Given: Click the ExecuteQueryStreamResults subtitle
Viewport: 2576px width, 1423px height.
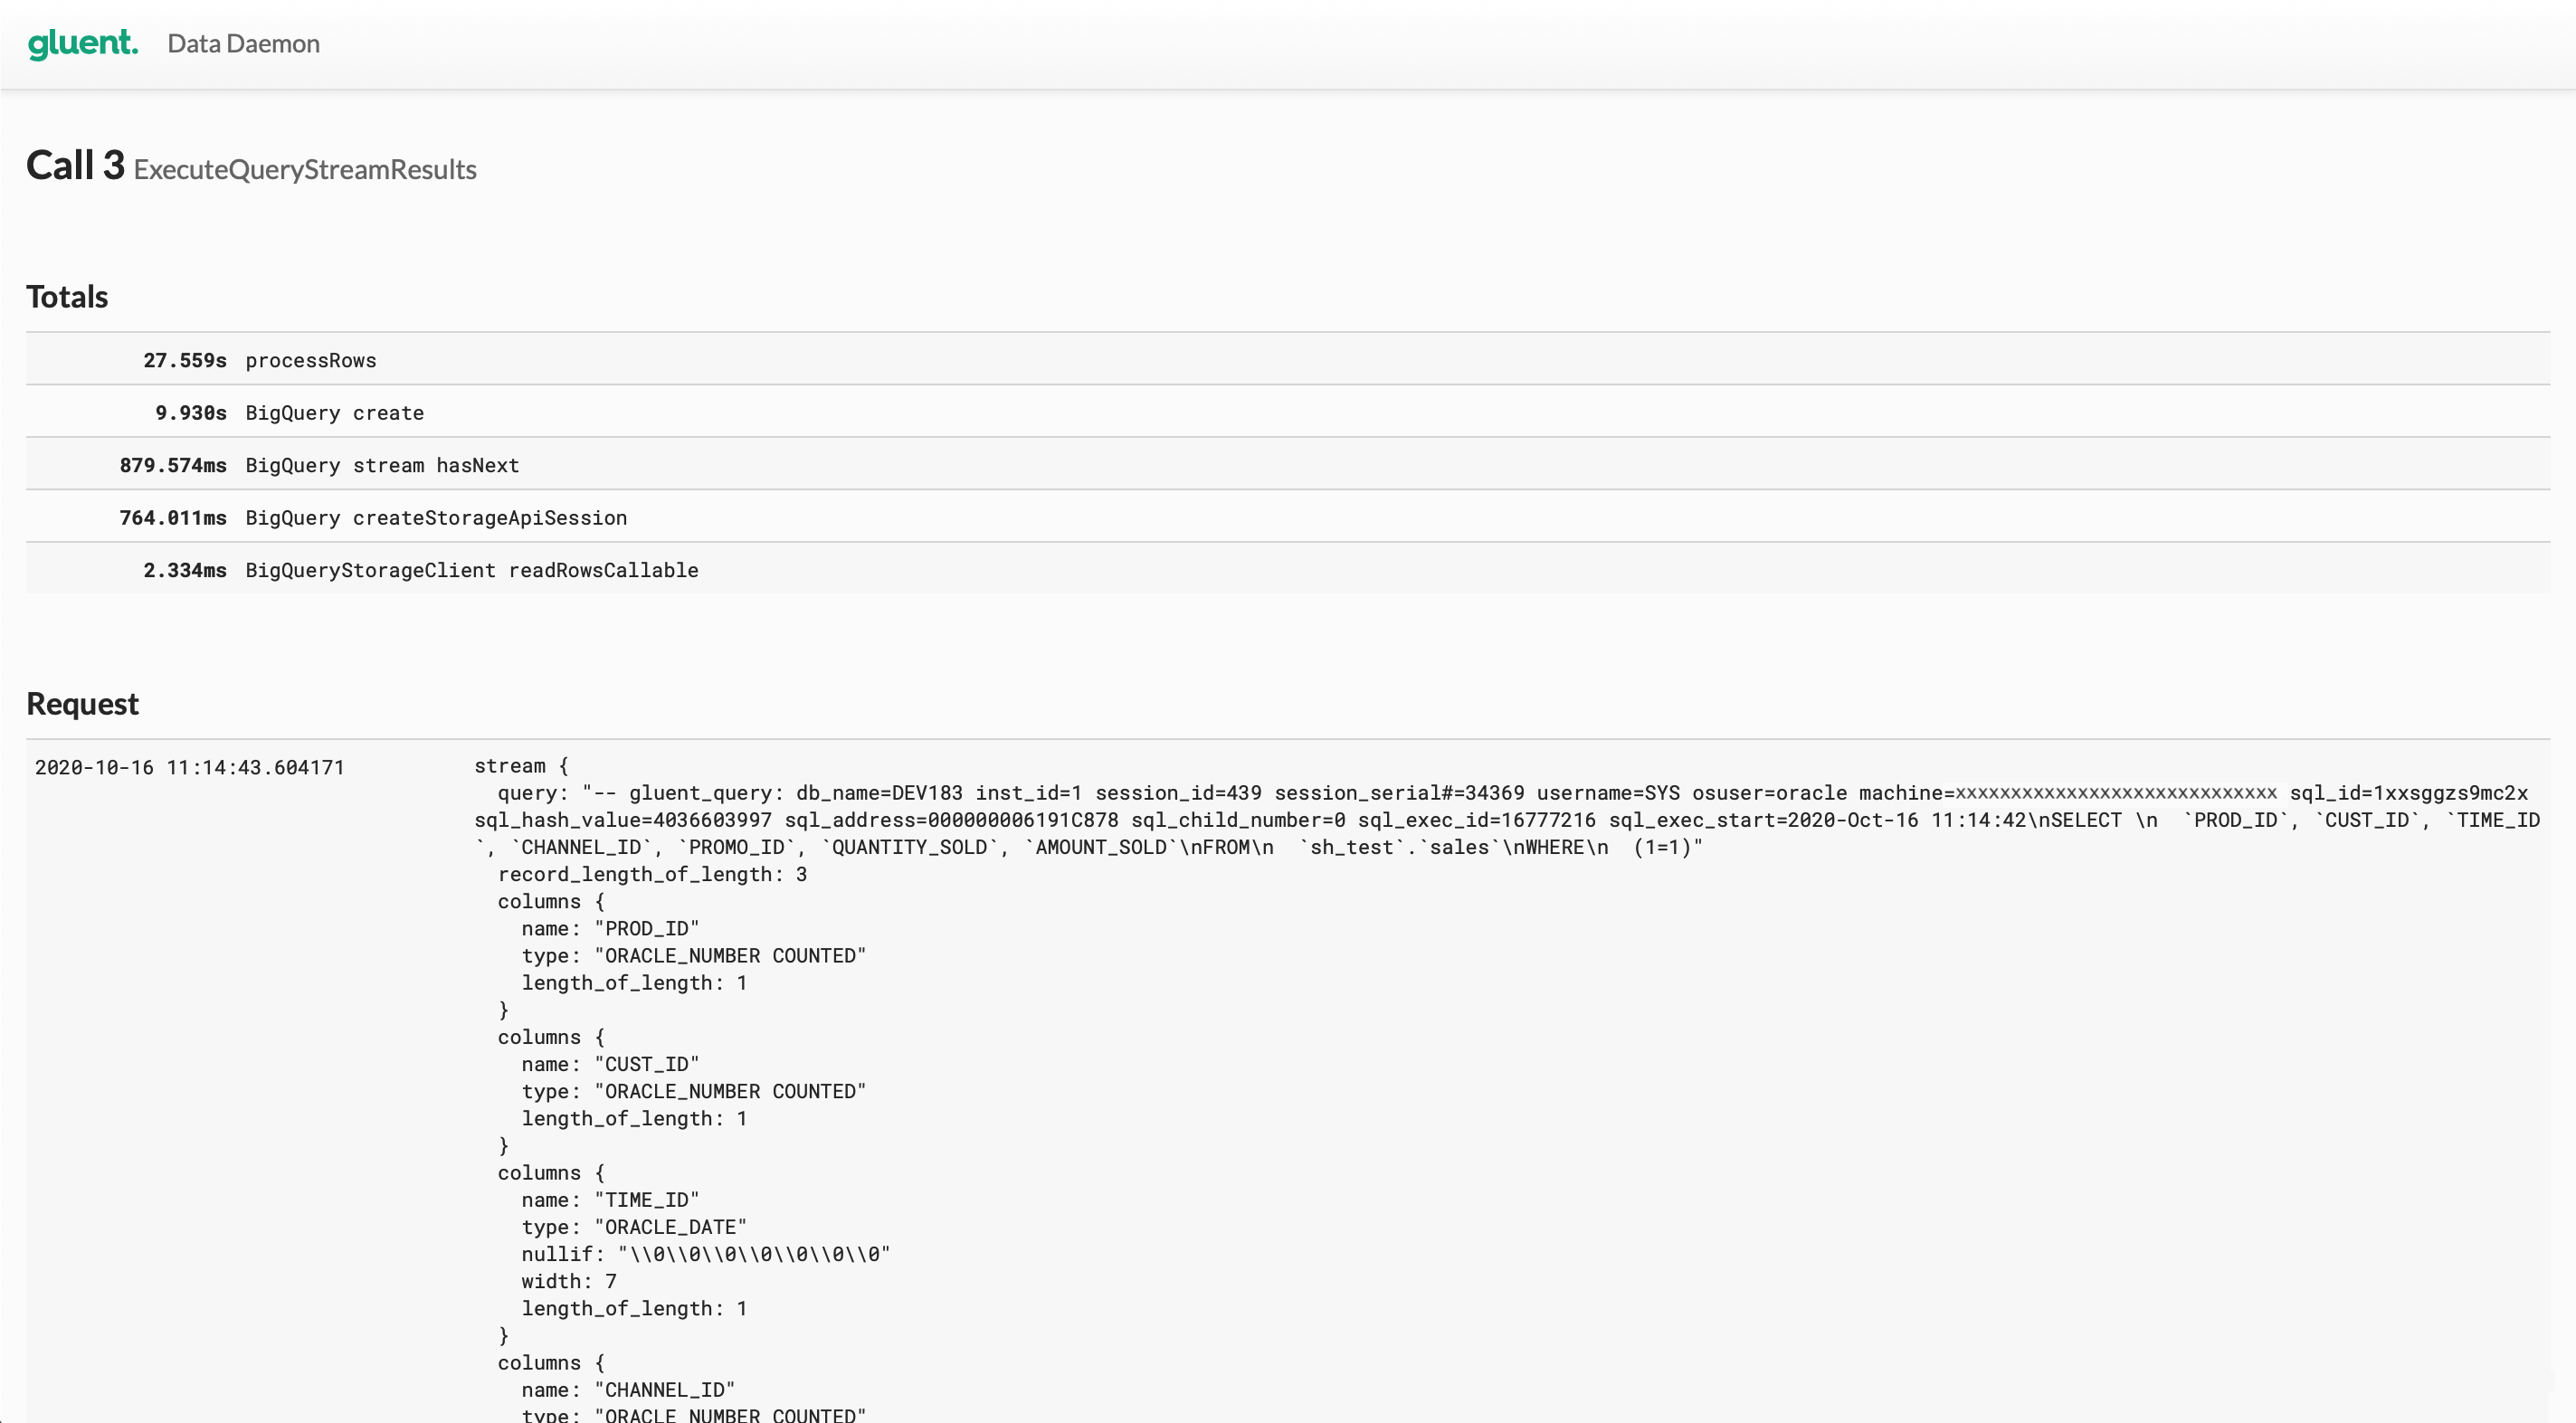Looking at the screenshot, I should coord(305,170).
